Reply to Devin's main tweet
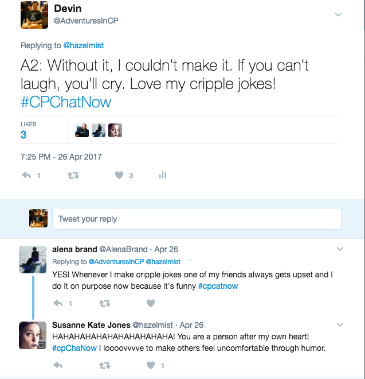This screenshot has width=365, height=379. click(26, 175)
